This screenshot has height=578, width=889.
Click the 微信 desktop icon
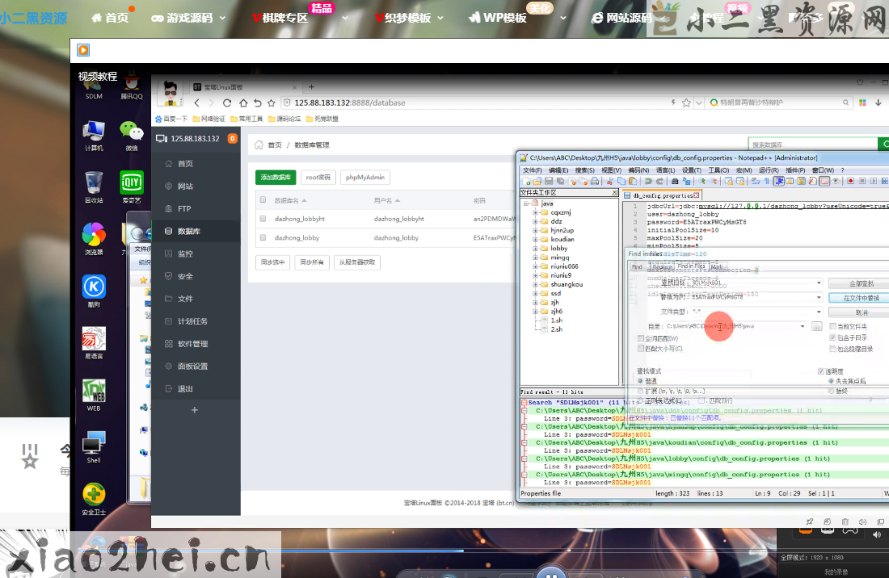(x=132, y=136)
